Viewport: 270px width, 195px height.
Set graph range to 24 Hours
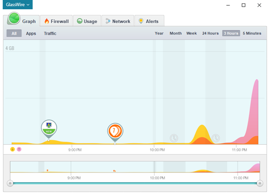(x=210, y=33)
